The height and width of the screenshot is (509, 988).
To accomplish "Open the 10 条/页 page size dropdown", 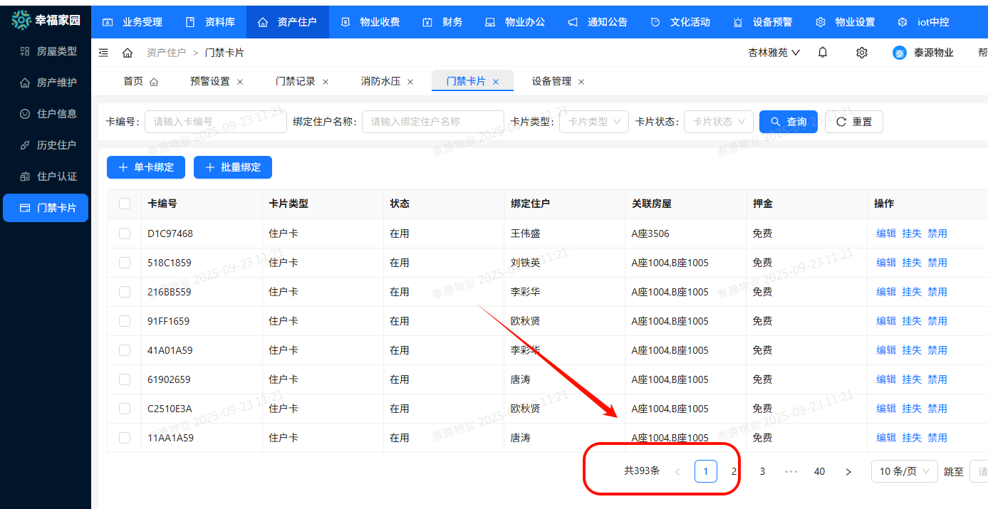I will click(904, 471).
